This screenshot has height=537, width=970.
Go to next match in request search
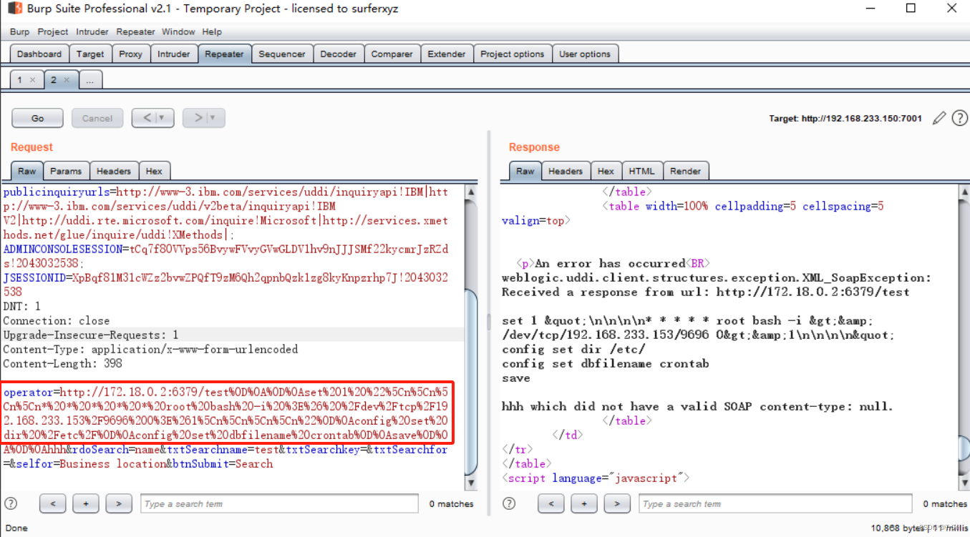coord(119,503)
